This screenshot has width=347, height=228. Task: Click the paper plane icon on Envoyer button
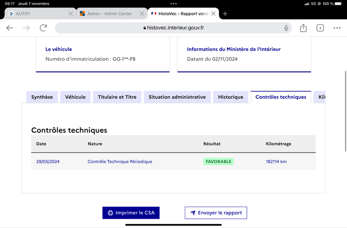point(193,213)
